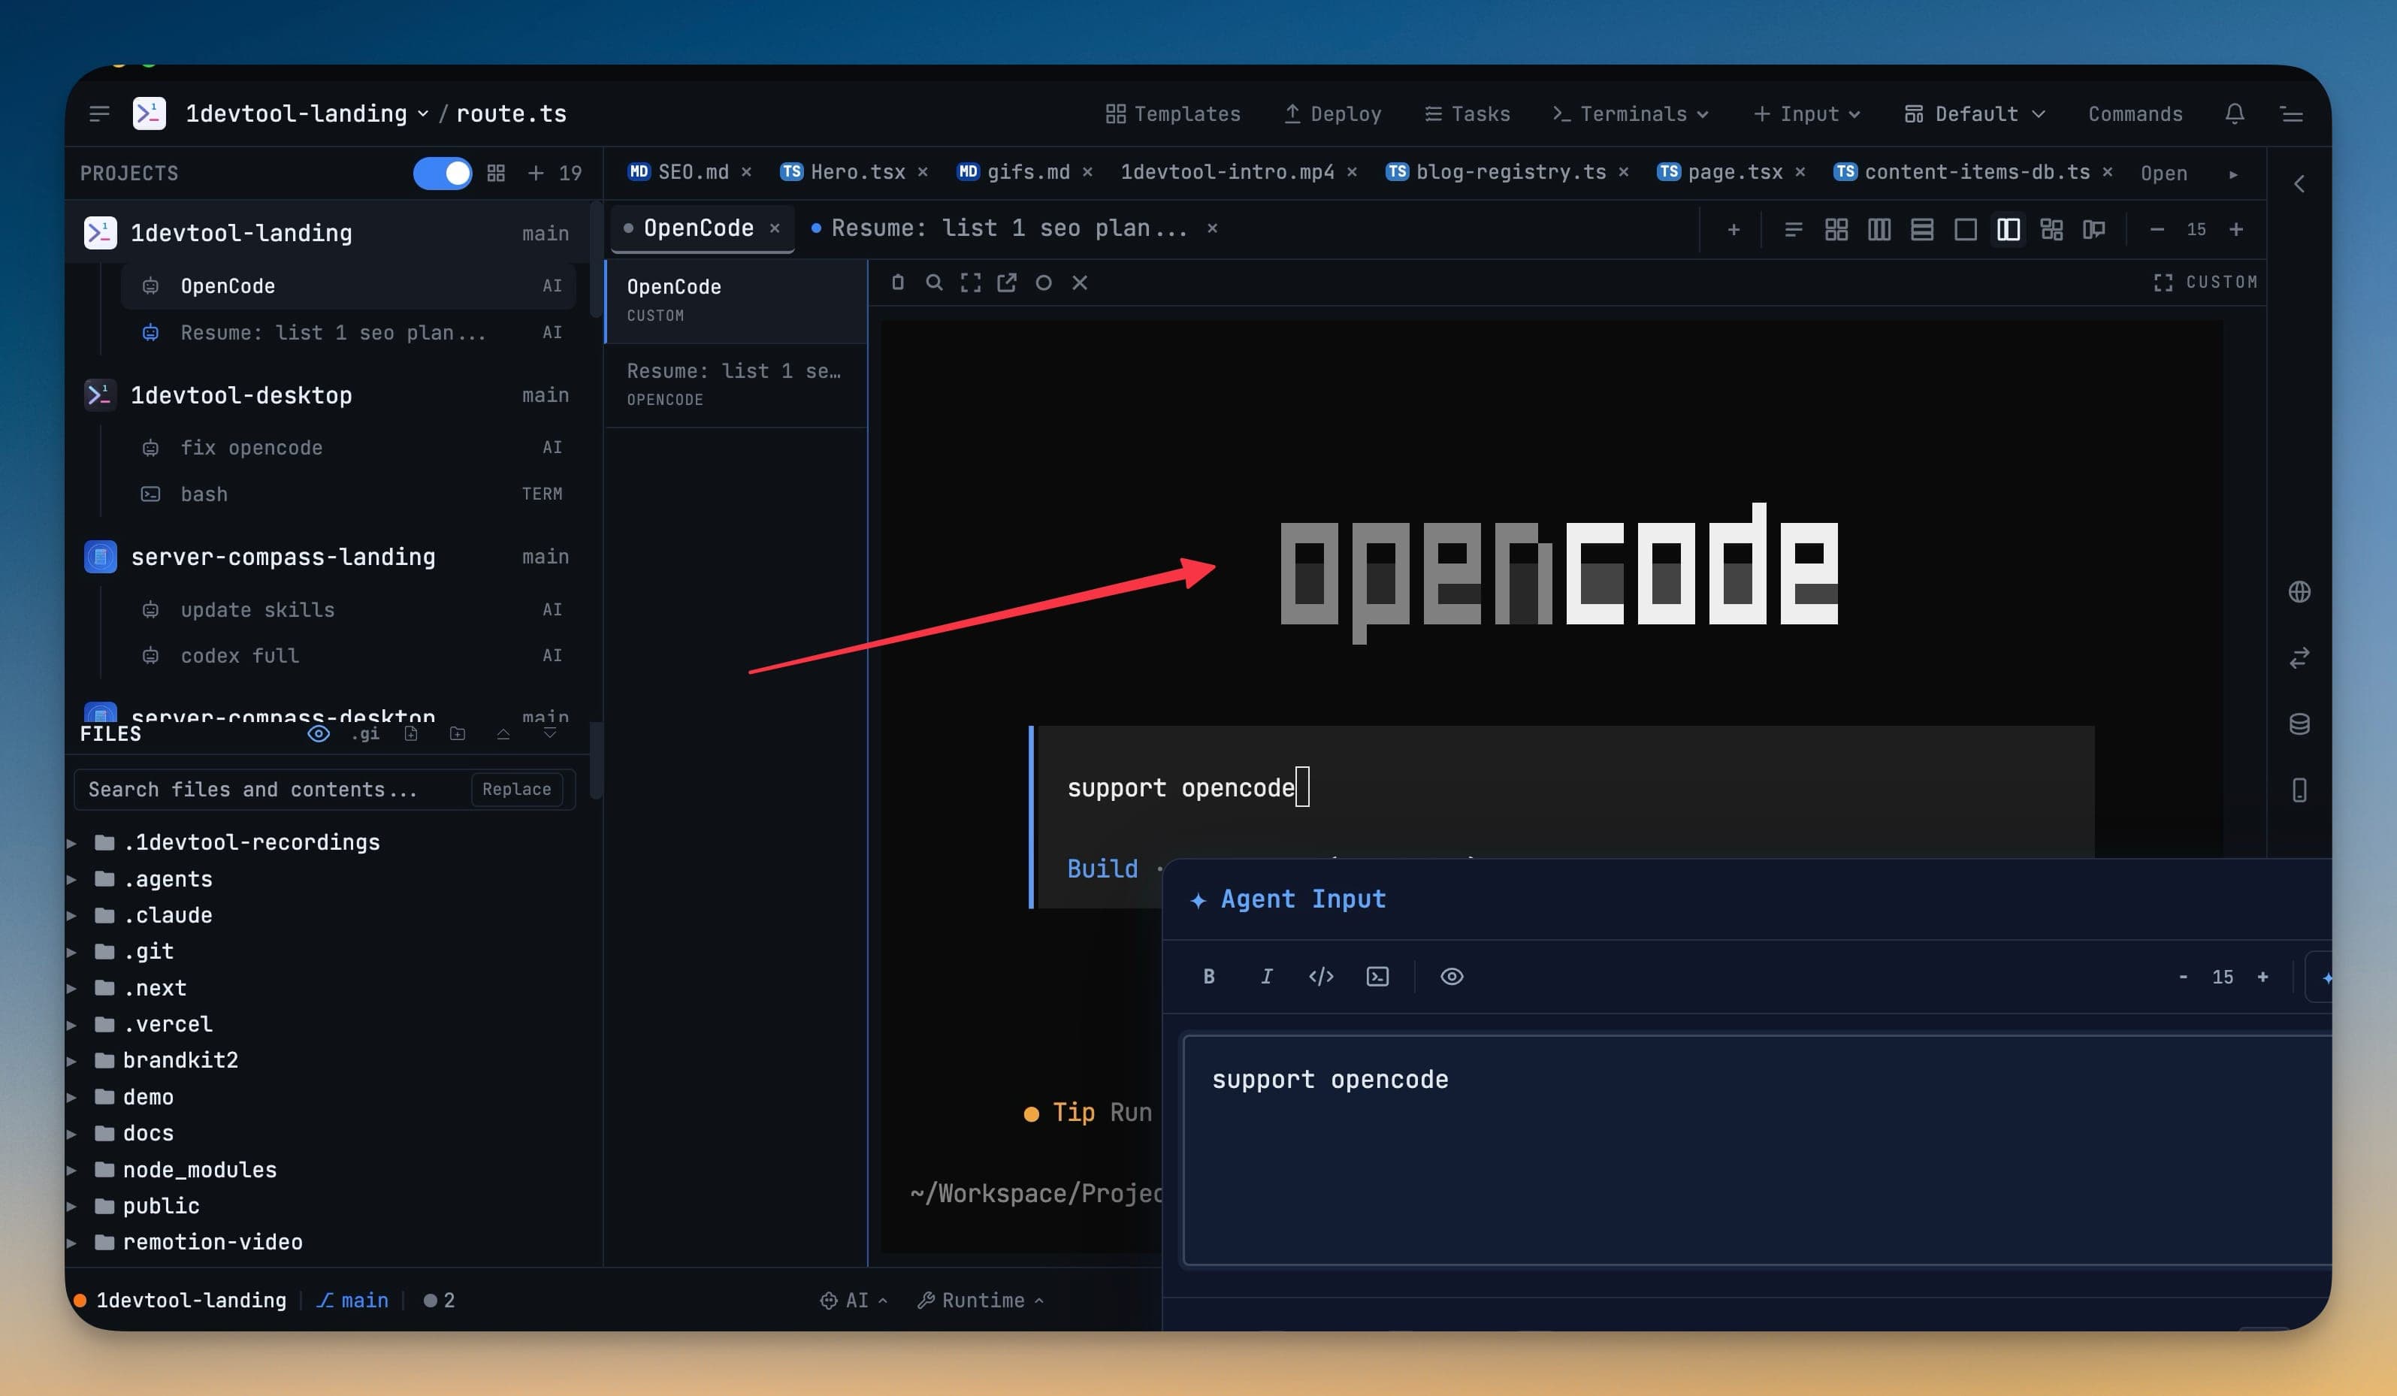
Task: Increase terminal font size with plus
Action: click(x=2236, y=229)
